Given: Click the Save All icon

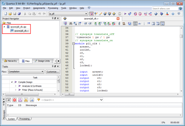Looking at the screenshot, I should pos(19,14).
